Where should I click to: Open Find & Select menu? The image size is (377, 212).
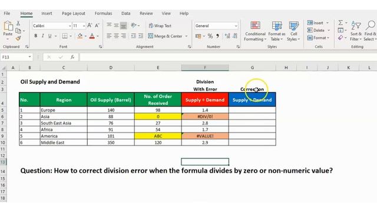point(370,31)
